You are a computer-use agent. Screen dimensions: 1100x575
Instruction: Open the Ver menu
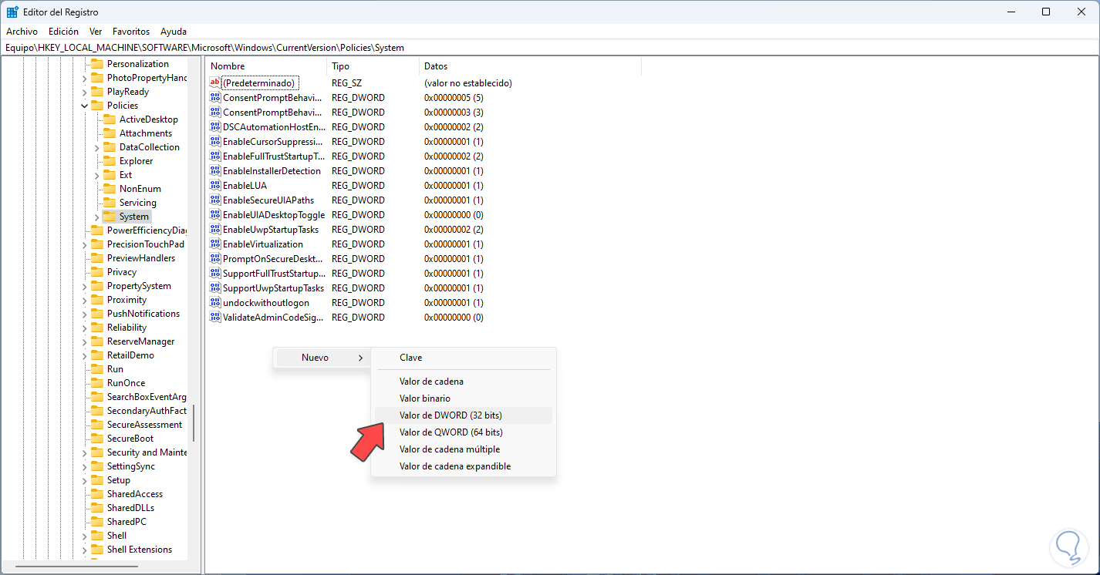coord(96,32)
